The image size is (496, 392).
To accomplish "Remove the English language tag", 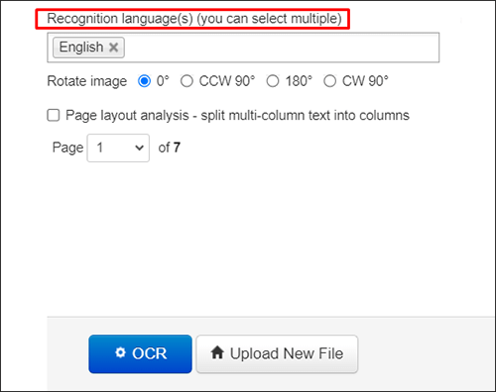I will (x=113, y=48).
